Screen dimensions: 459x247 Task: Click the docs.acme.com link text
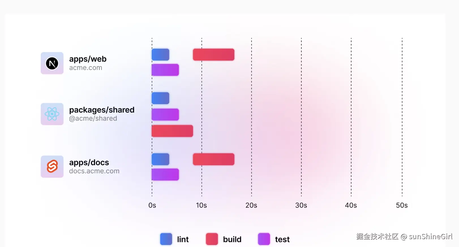pos(94,171)
